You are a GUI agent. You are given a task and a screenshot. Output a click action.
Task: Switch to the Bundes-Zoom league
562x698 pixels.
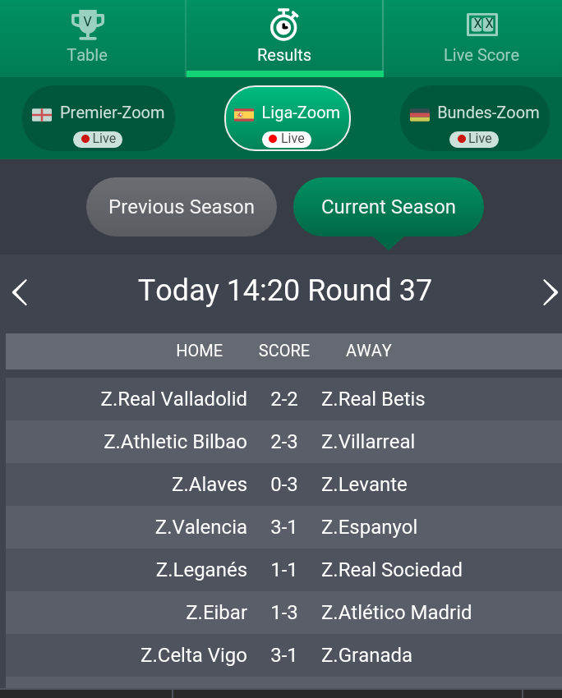pyautogui.click(x=474, y=118)
